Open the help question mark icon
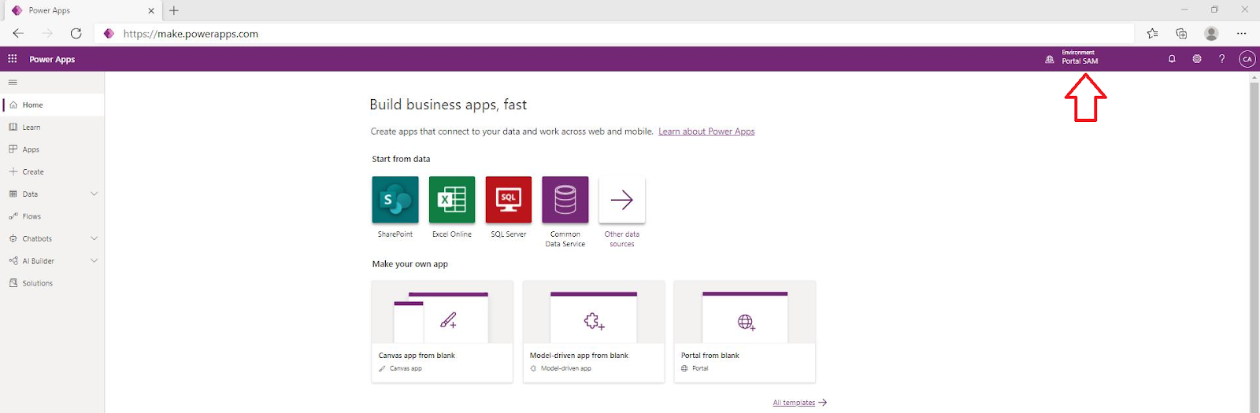1260x413 pixels. pos(1222,59)
